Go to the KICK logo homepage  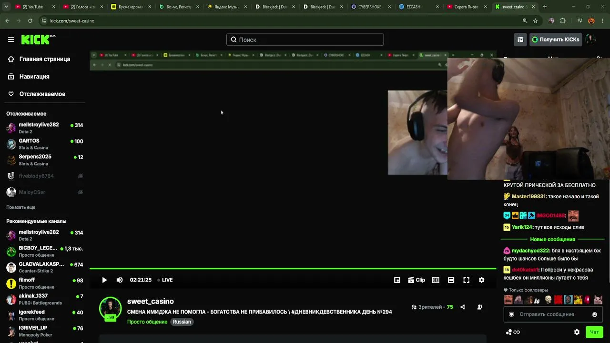point(38,40)
